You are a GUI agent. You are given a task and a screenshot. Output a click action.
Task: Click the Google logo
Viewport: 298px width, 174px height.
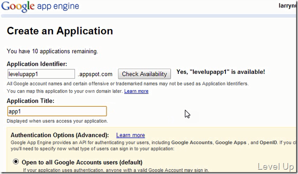tap(18, 7)
